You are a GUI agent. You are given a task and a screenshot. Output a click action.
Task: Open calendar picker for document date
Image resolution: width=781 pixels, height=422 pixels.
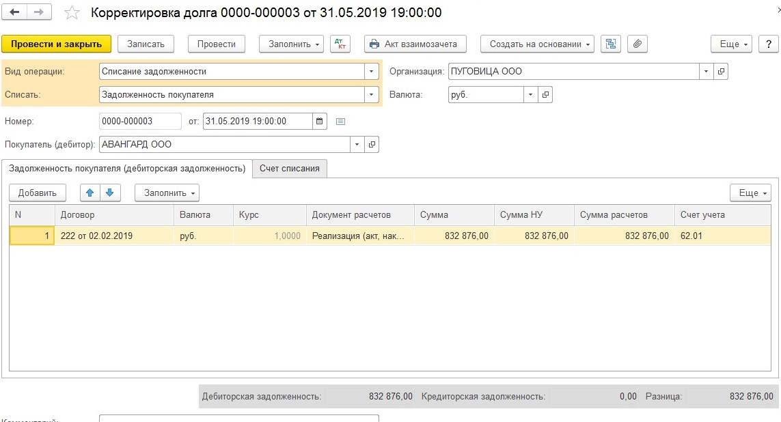[x=320, y=122]
